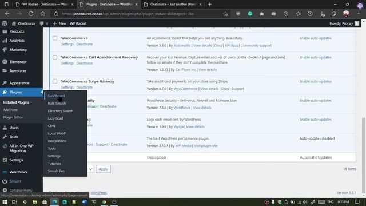Open the WordPress logo menu in admin bar

pos(5,23)
